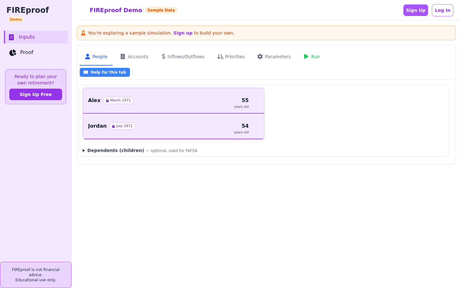This screenshot has width=461, height=288.
Task: Click Alex's March 1971 birthdate badge
Action: click(x=118, y=100)
